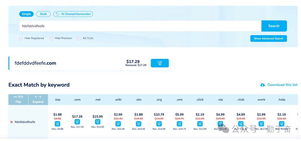301x141 pixels.
Task: Click the .com column header
Action: [x=77, y=100]
